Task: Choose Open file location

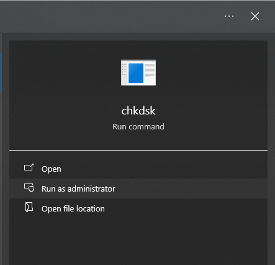Action: tap(138, 208)
